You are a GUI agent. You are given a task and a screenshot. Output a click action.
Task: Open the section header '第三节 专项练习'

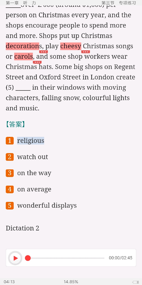coord(119,3)
